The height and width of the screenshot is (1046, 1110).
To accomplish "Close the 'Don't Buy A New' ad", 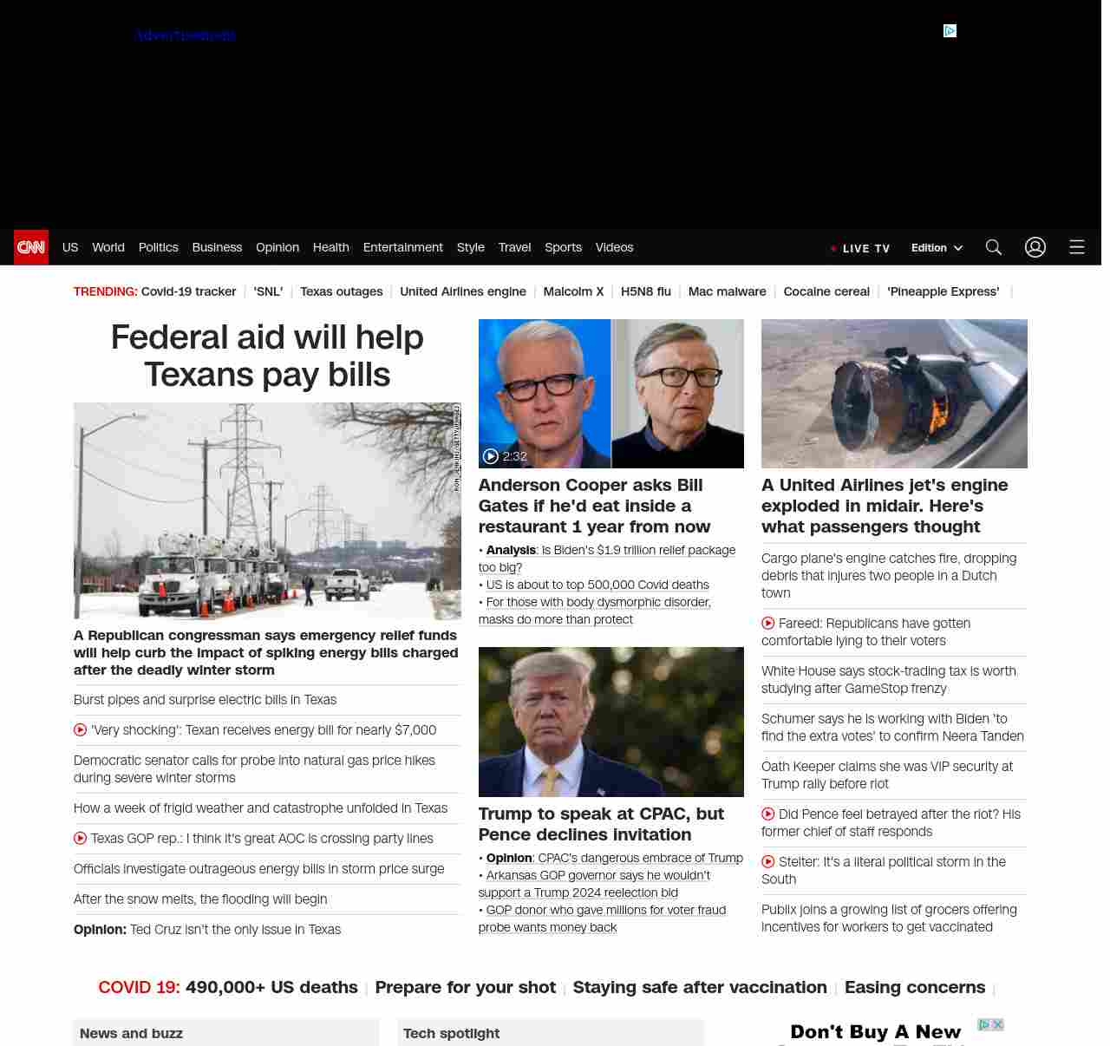I will (x=997, y=1024).
